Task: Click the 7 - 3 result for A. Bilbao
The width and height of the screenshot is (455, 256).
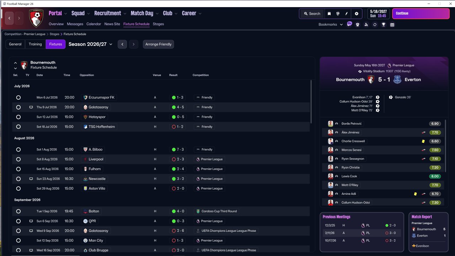Action: (178, 150)
